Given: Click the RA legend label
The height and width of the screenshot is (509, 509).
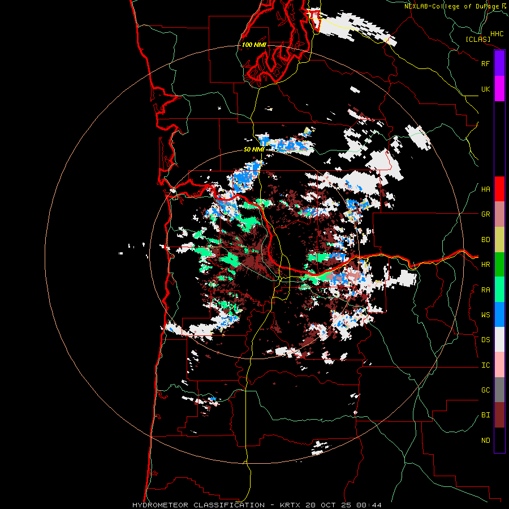Looking at the screenshot, I should point(485,290).
